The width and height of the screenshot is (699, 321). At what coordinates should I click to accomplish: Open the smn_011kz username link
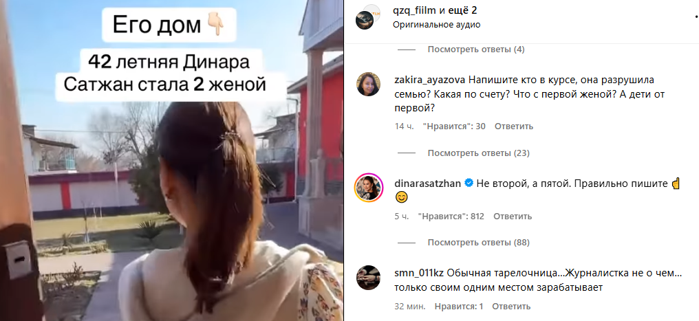tap(419, 273)
